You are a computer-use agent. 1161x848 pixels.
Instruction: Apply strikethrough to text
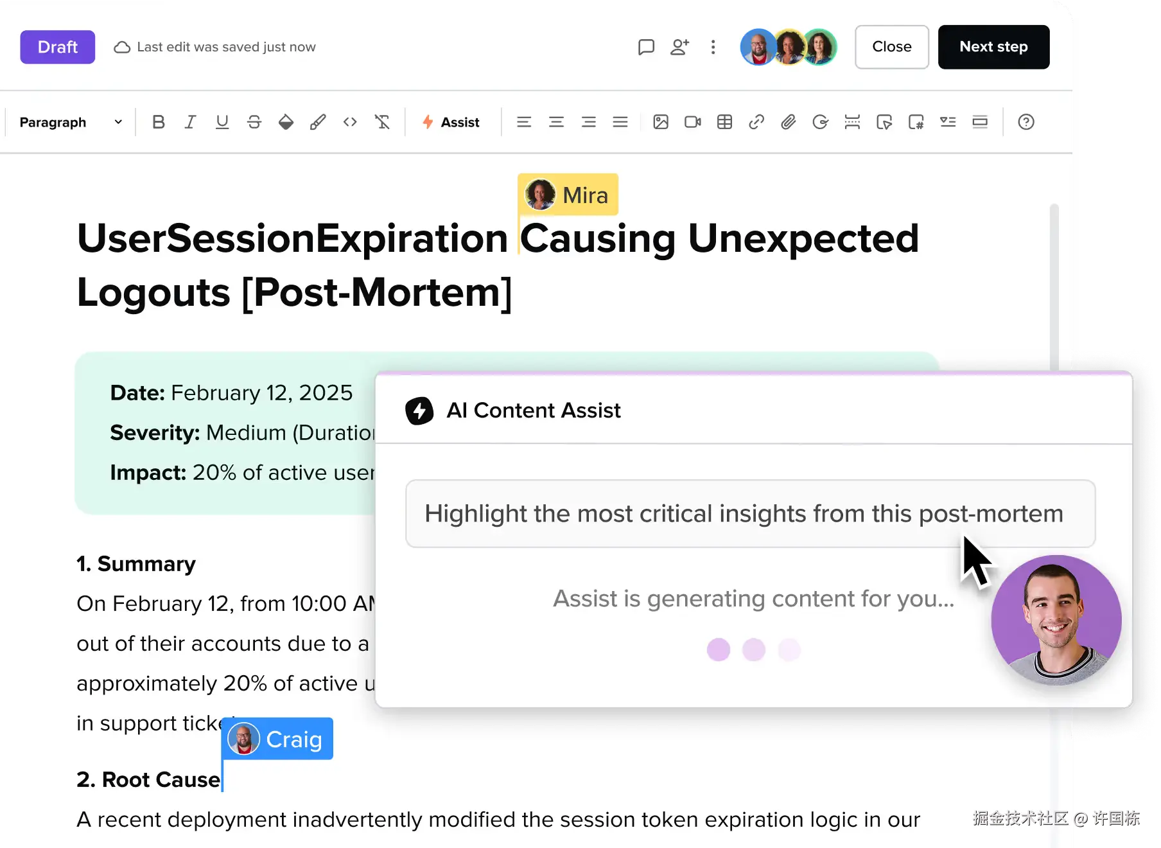pyautogui.click(x=254, y=122)
